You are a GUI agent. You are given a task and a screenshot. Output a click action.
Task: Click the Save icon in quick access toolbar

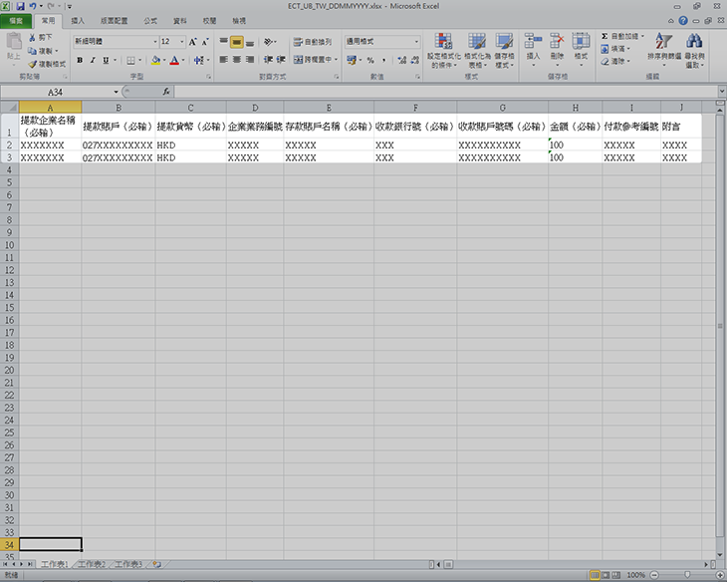coord(21,6)
